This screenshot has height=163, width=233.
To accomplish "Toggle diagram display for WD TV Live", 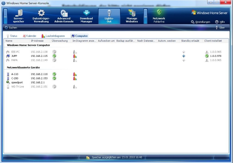I will coord(75,87).
